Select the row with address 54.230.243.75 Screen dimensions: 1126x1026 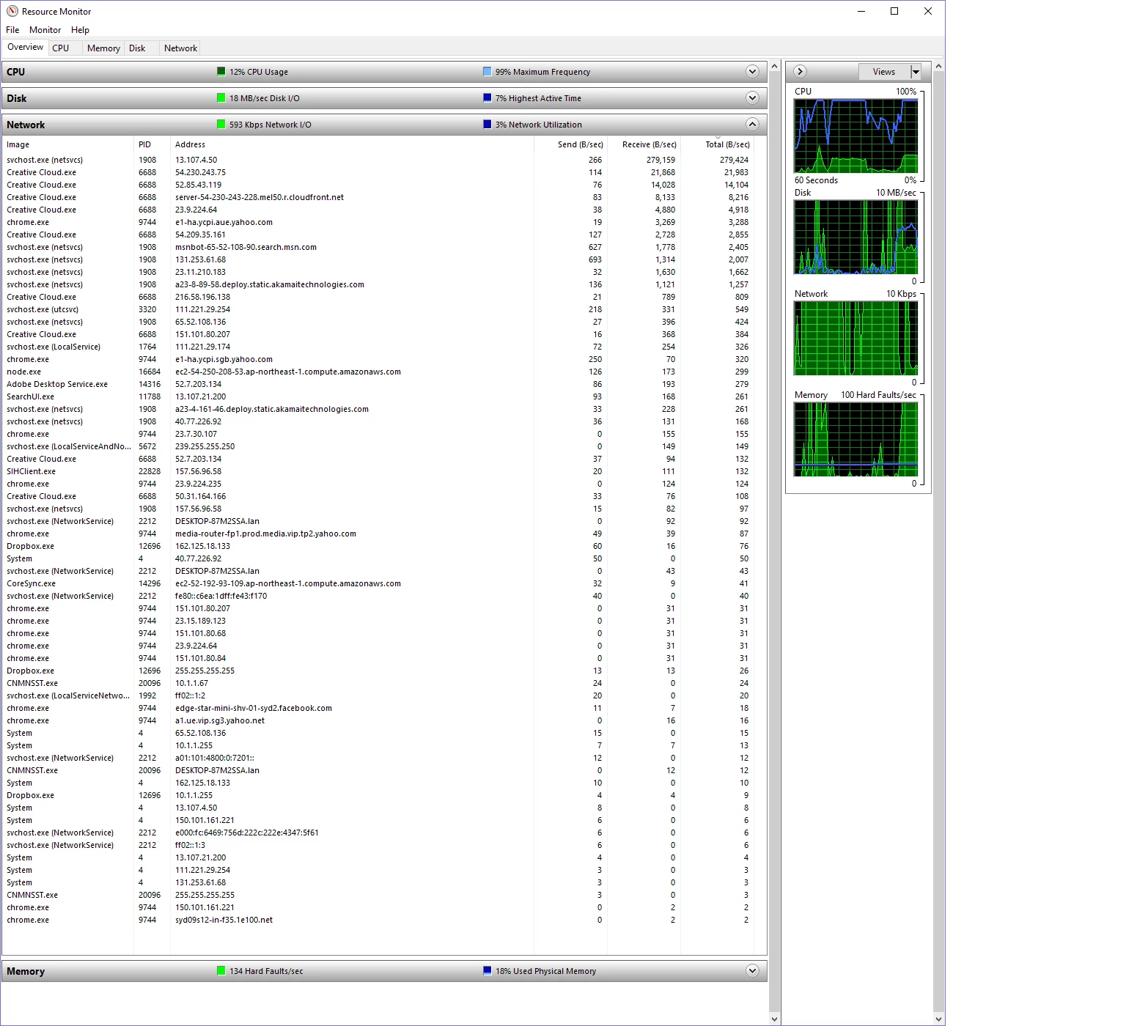pyautogui.click(x=379, y=172)
